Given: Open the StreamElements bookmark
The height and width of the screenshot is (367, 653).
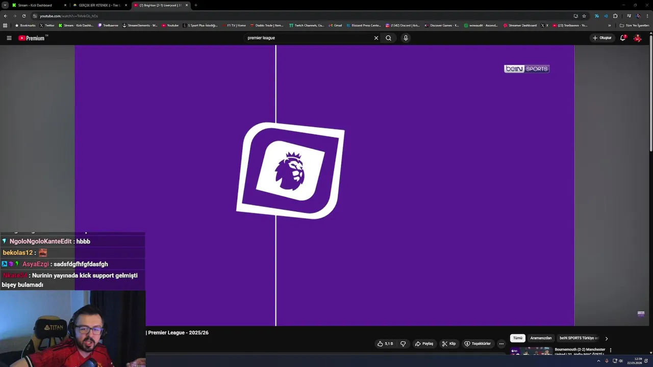Looking at the screenshot, I should 140,25.
